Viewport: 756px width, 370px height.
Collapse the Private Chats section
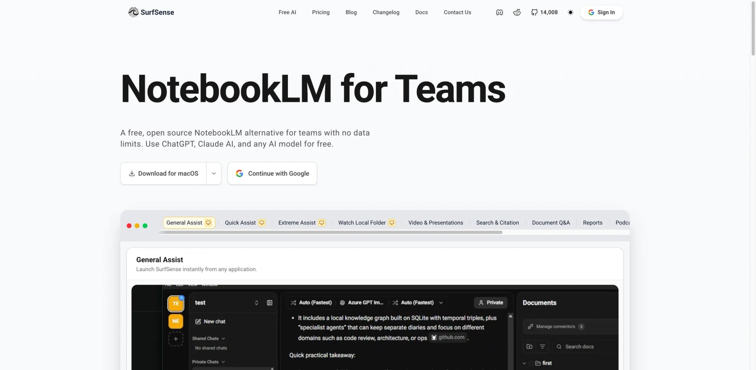pyautogui.click(x=209, y=362)
